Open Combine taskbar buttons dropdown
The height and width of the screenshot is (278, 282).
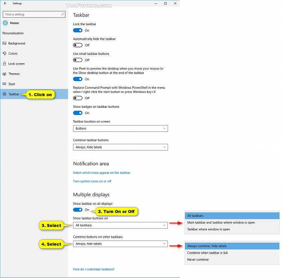coord(120,147)
